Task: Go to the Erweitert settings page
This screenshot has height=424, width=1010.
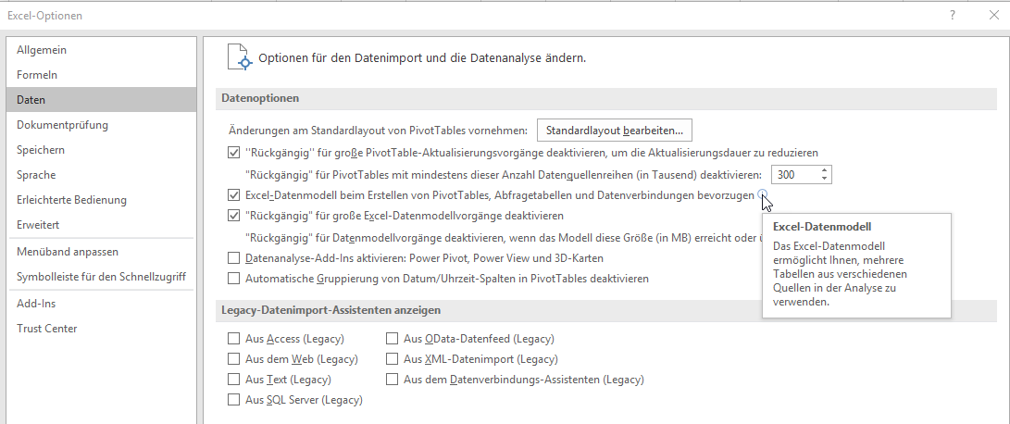Action: pyautogui.click(x=38, y=225)
